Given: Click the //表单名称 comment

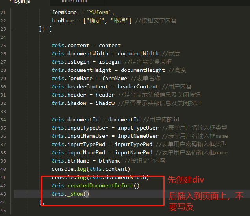Looking at the screenshot, I should [145, 79].
